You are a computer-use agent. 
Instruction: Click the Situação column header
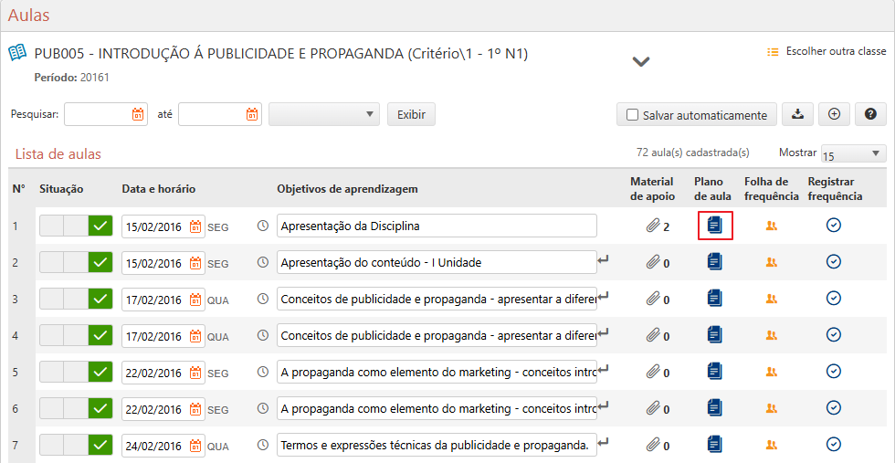point(62,189)
